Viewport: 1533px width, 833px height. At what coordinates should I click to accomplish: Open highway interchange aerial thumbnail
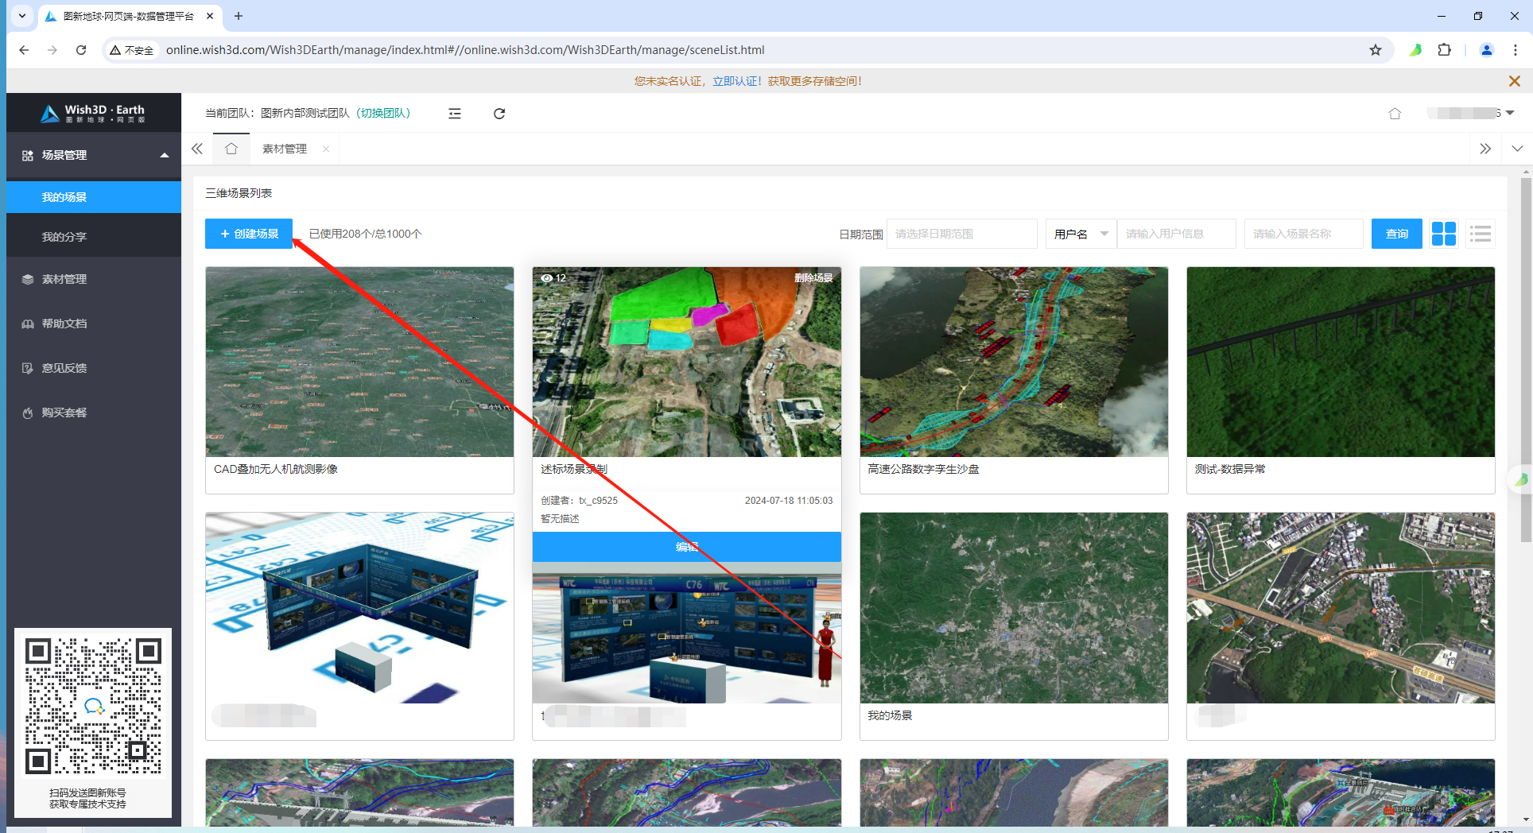(x=1341, y=608)
